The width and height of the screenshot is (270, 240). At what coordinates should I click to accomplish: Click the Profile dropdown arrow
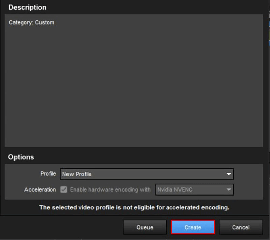229,174
